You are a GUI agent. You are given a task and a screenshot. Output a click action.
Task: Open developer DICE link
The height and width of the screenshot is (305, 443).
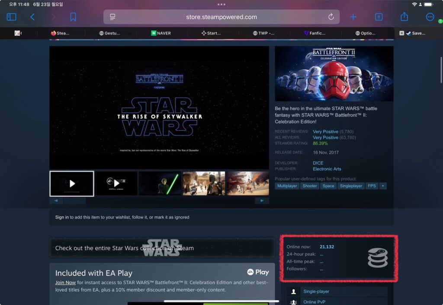pos(318,163)
